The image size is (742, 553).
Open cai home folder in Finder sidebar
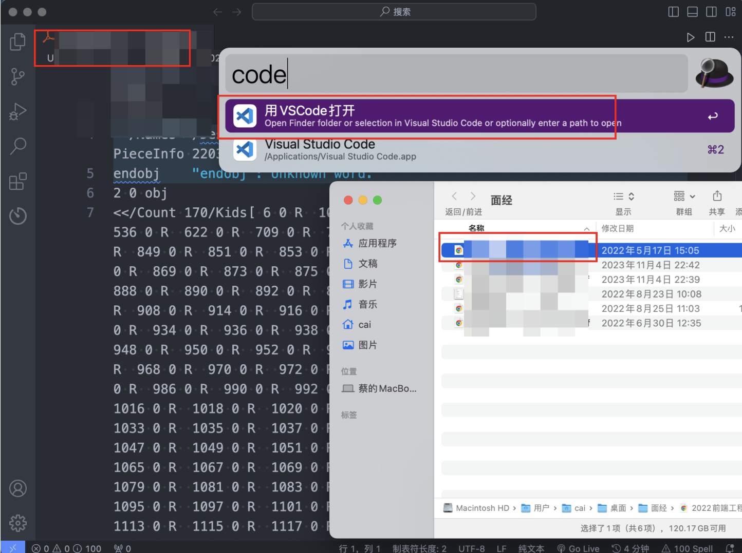(x=357, y=325)
